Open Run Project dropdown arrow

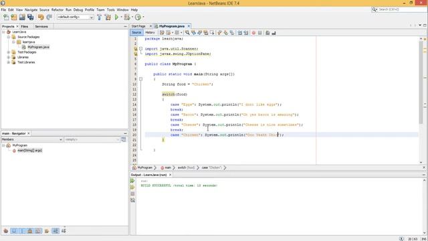pos(122,17)
